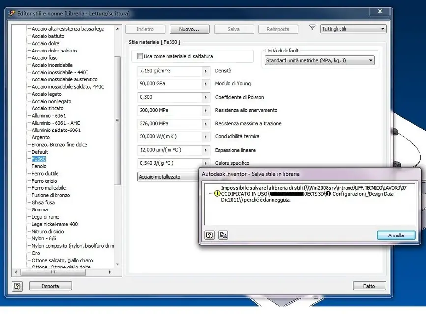
Task: Click the horizontal scrollbar left arrow in tree
Action: (x=16, y=272)
